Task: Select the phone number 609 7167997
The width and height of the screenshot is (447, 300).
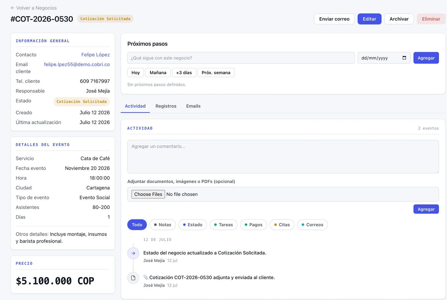Action: point(95,81)
